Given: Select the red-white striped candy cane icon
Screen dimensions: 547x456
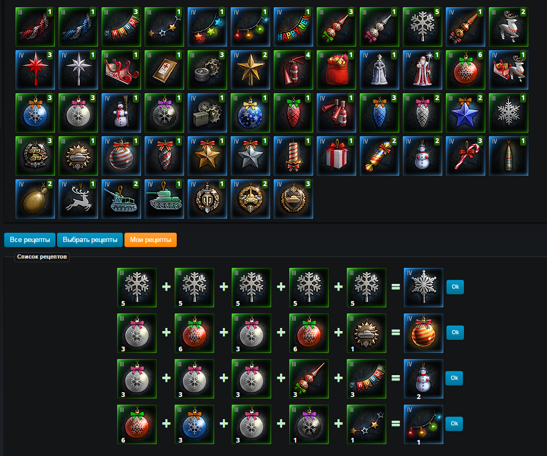Looking at the screenshot, I should (466, 156).
